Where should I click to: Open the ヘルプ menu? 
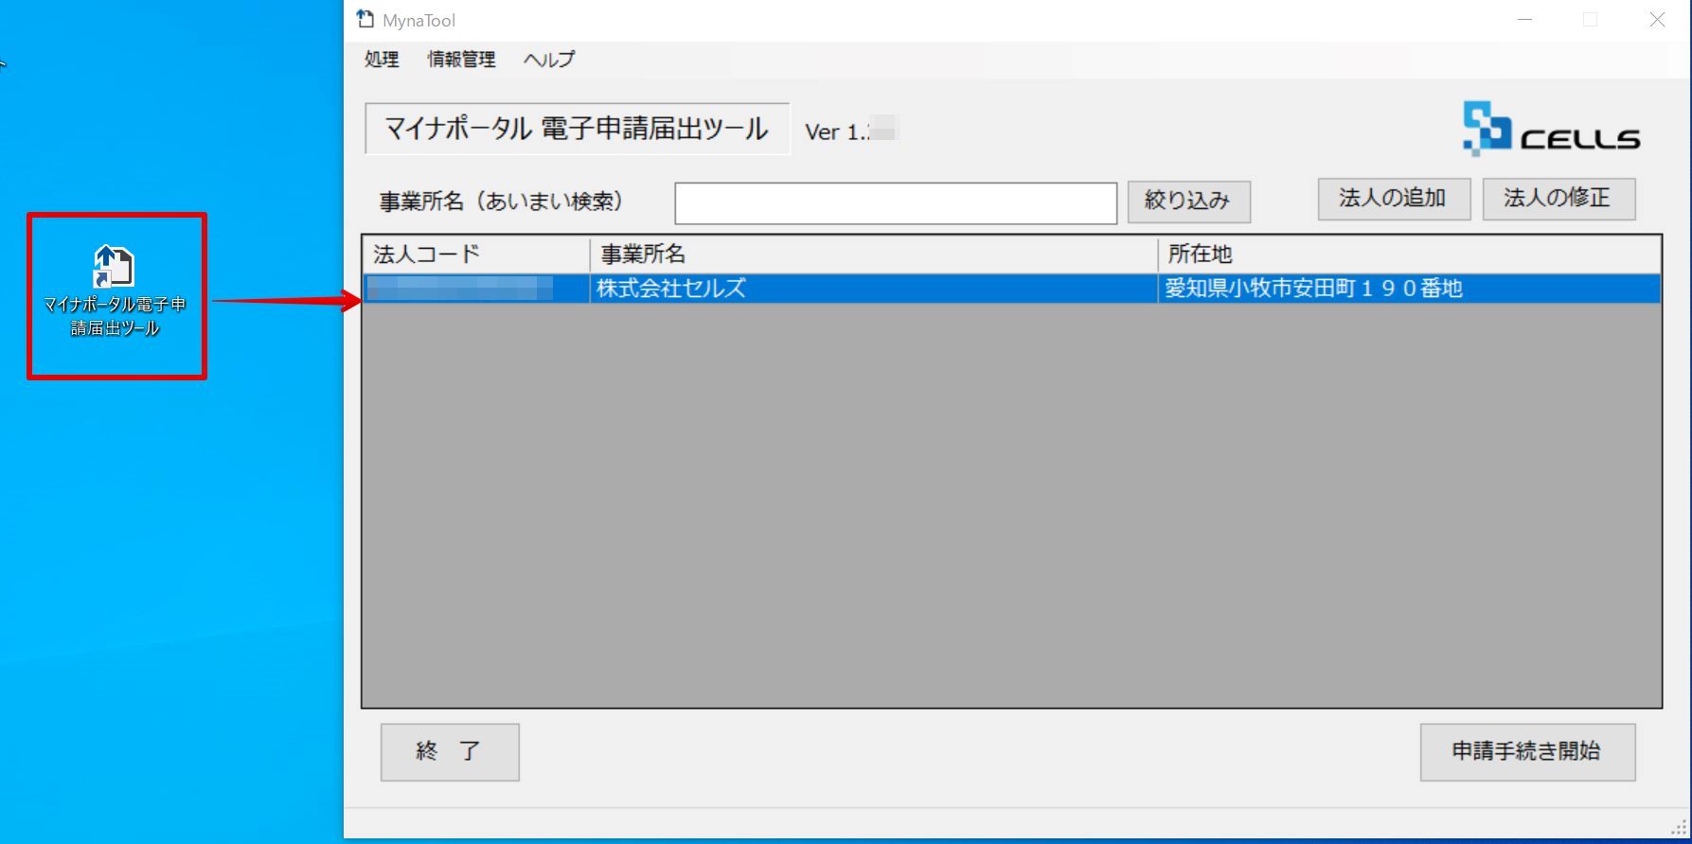click(549, 59)
